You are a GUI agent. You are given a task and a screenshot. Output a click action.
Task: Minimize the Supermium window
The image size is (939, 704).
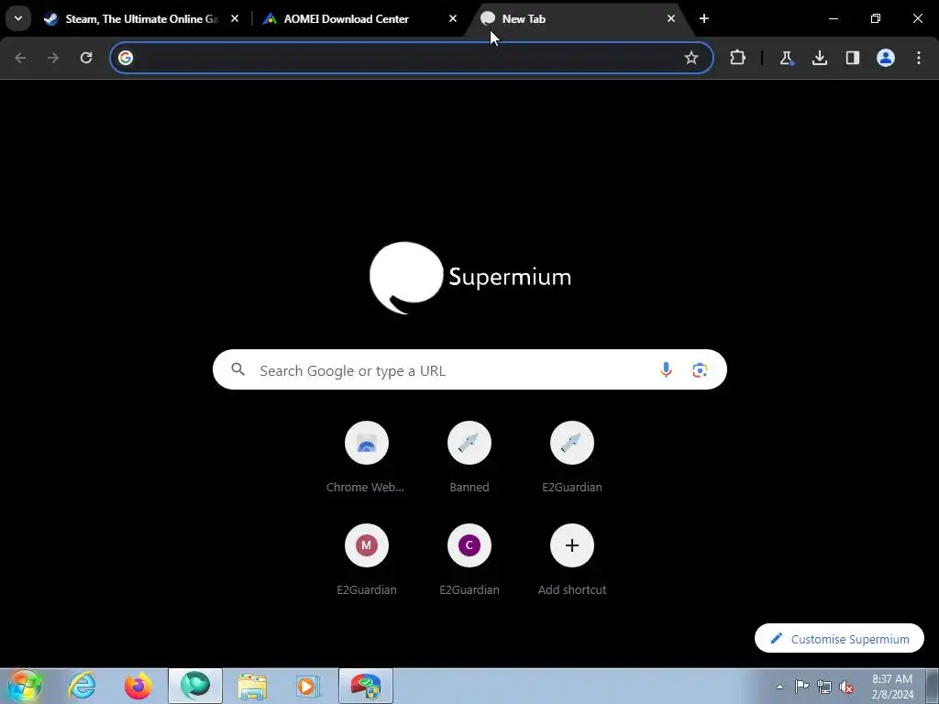[x=833, y=18]
